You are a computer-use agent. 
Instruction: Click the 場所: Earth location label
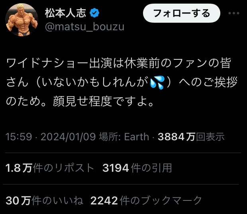click(124, 137)
